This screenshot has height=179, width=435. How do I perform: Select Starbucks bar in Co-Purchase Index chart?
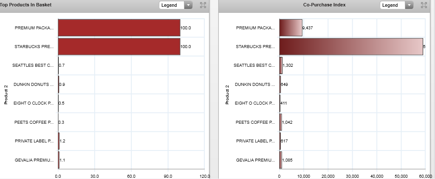(x=351, y=46)
